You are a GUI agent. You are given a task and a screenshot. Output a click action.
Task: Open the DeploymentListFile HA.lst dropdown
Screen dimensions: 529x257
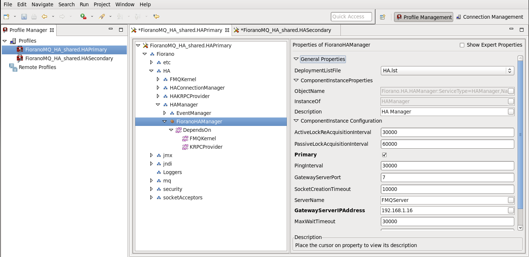click(x=447, y=70)
